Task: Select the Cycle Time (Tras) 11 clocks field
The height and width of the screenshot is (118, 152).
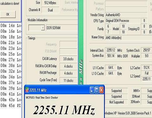Action: [68, 81]
